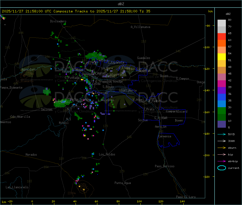
Task: Click the La_Nora location label
Action: coord(107,68)
